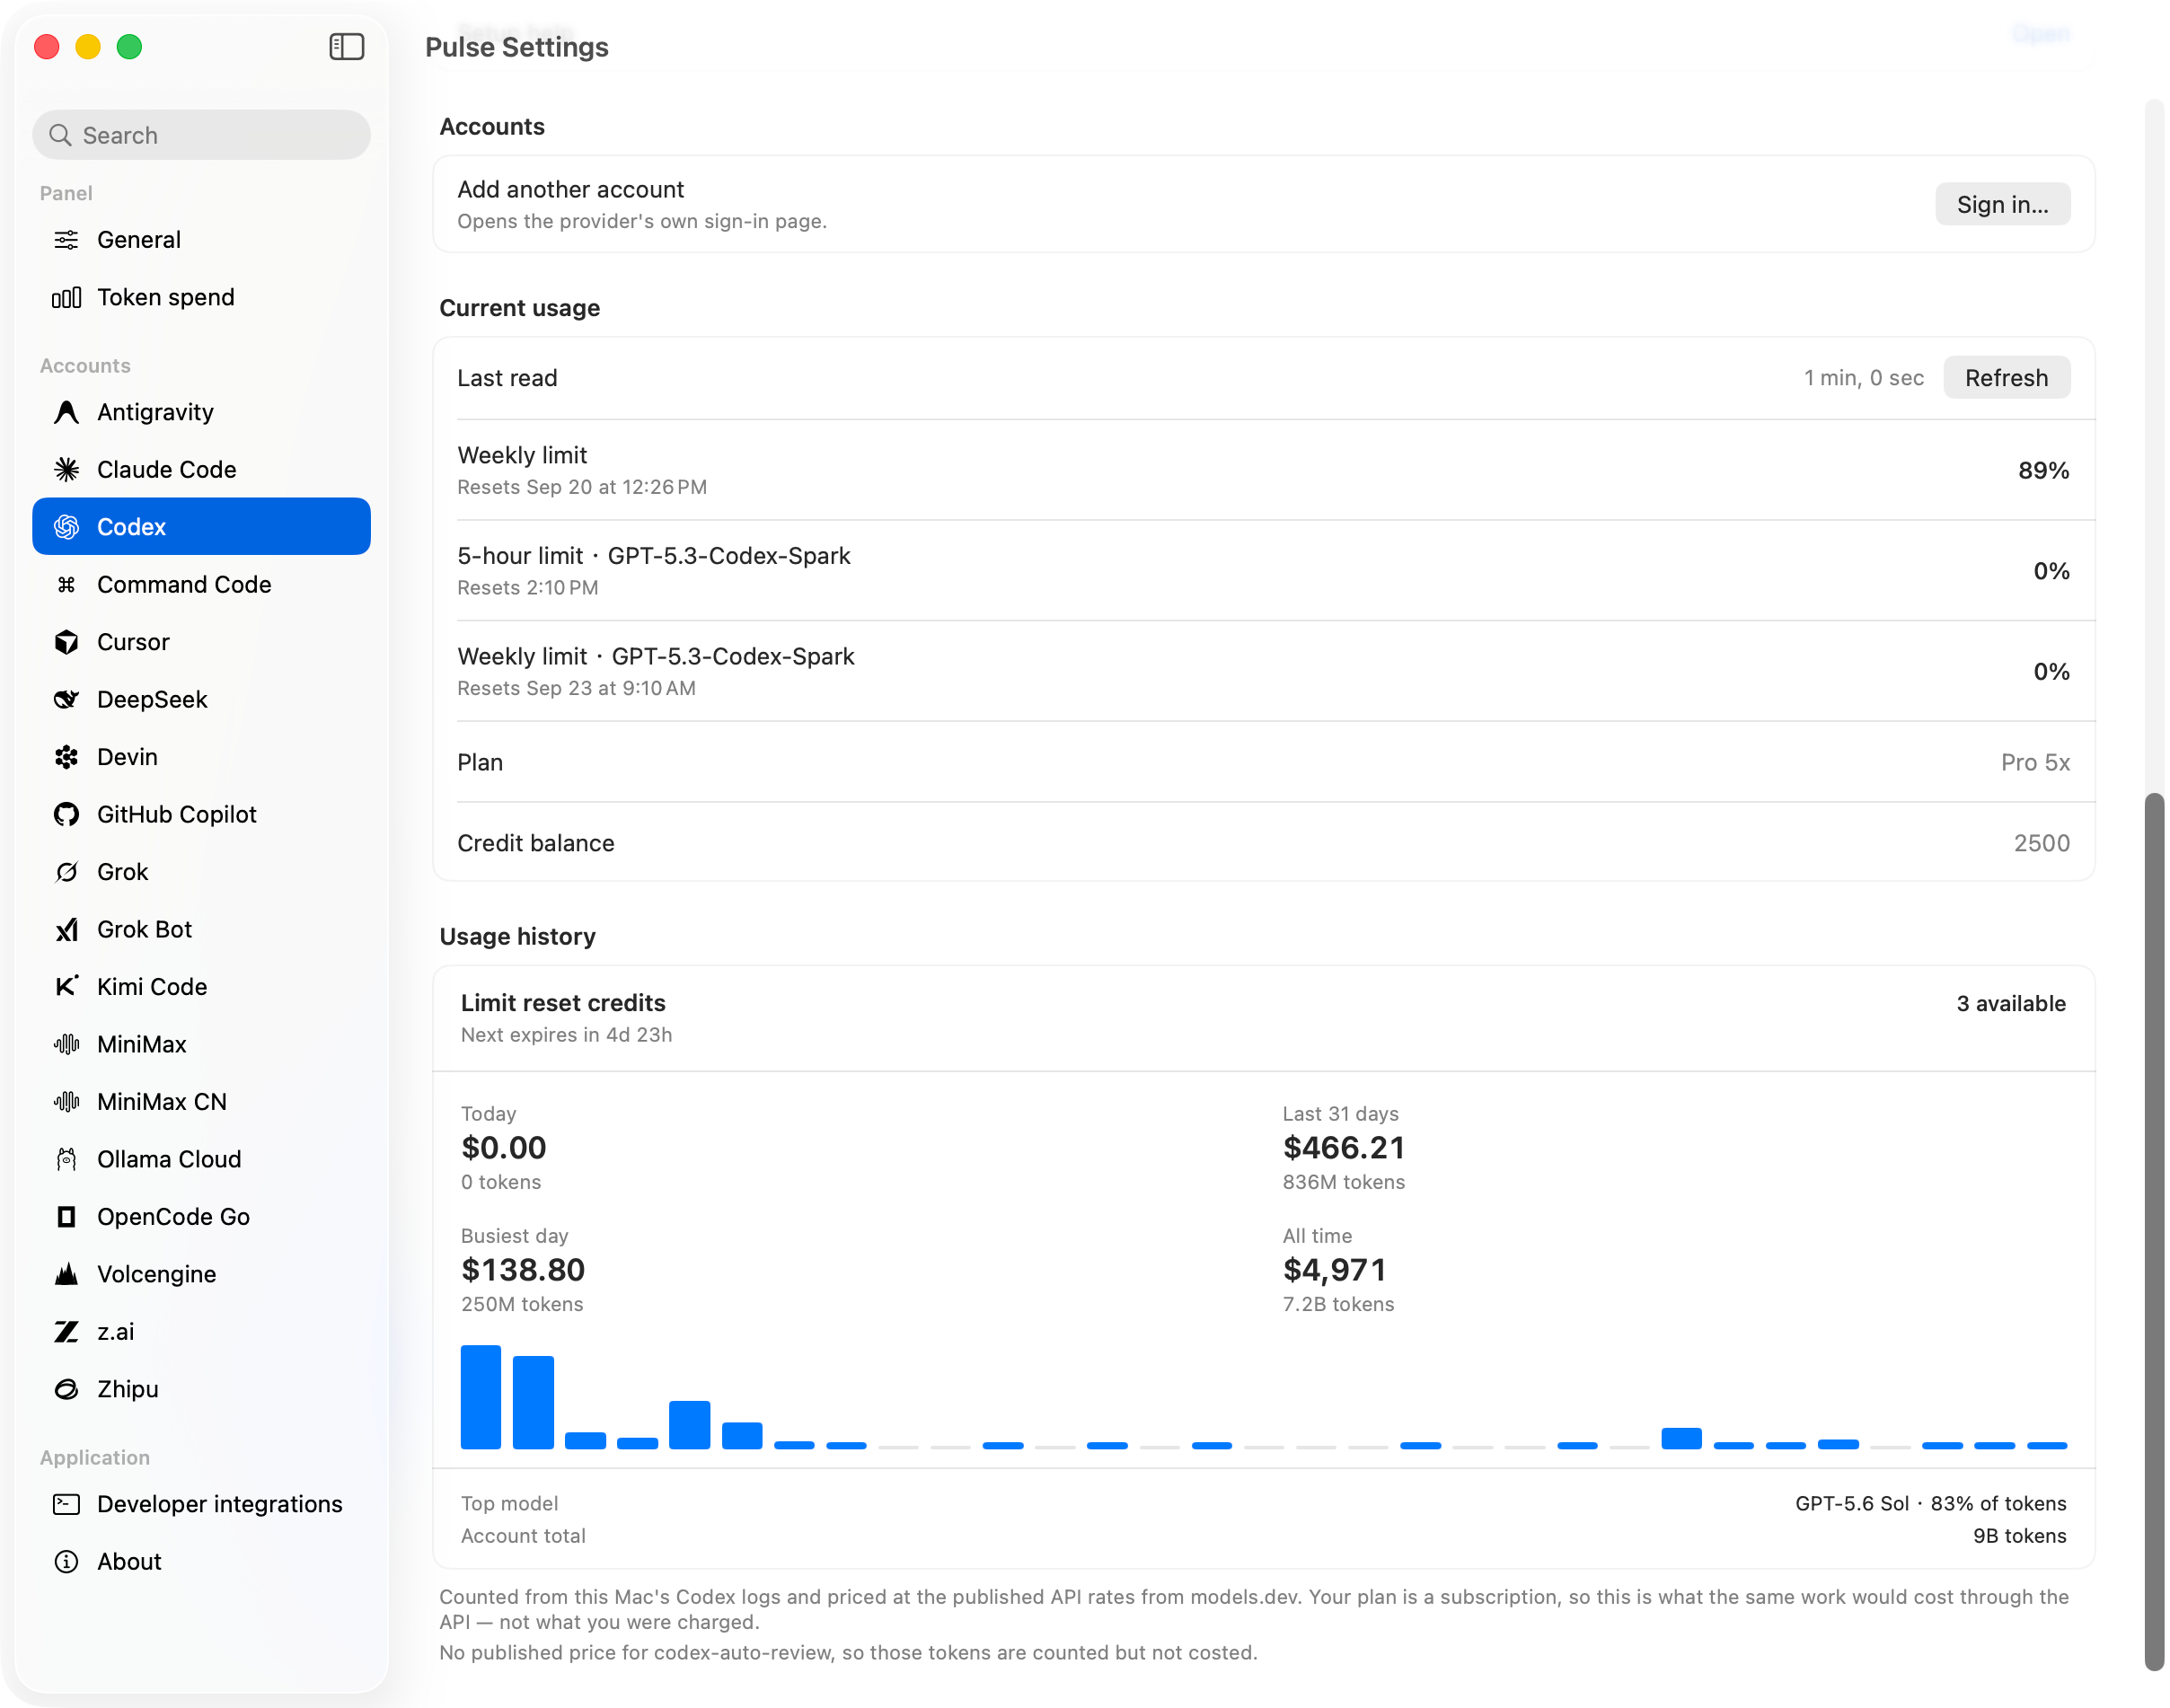The image size is (2170, 1708).
Task: Click the Token spend bar chart icon
Action: tap(66, 297)
